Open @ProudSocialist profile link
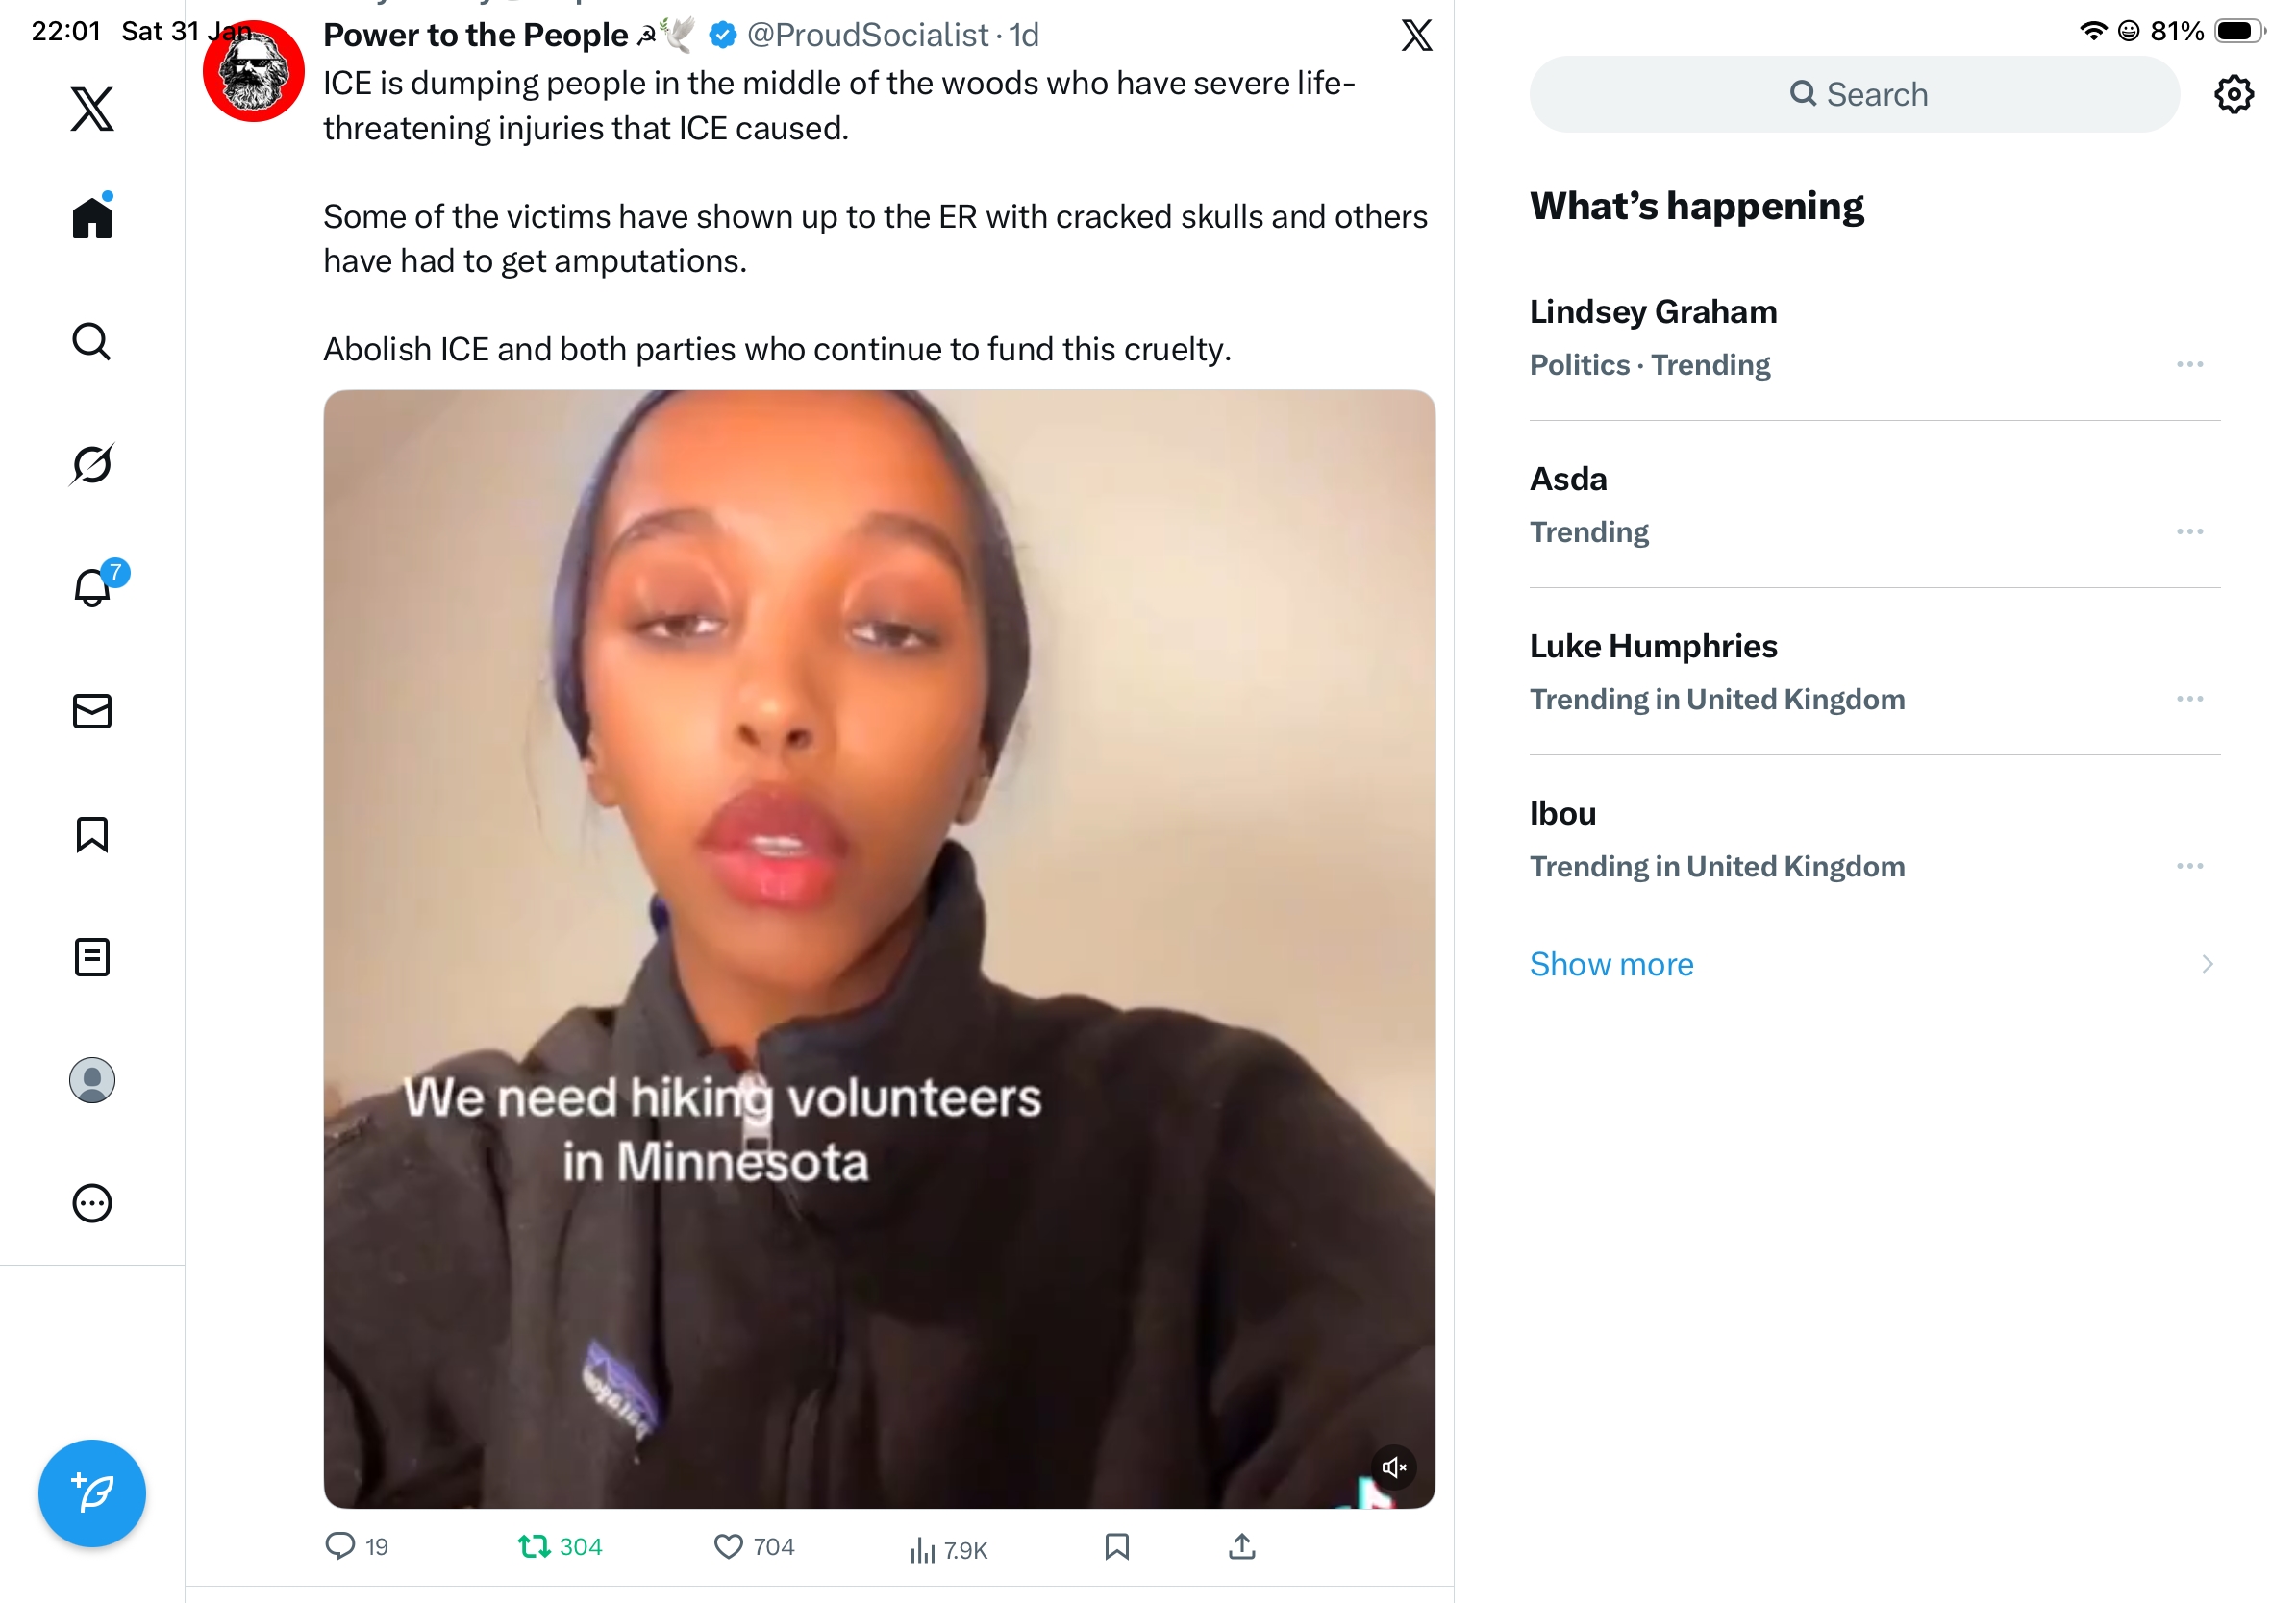This screenshot has width=2296, height=1603. (867, 35)
